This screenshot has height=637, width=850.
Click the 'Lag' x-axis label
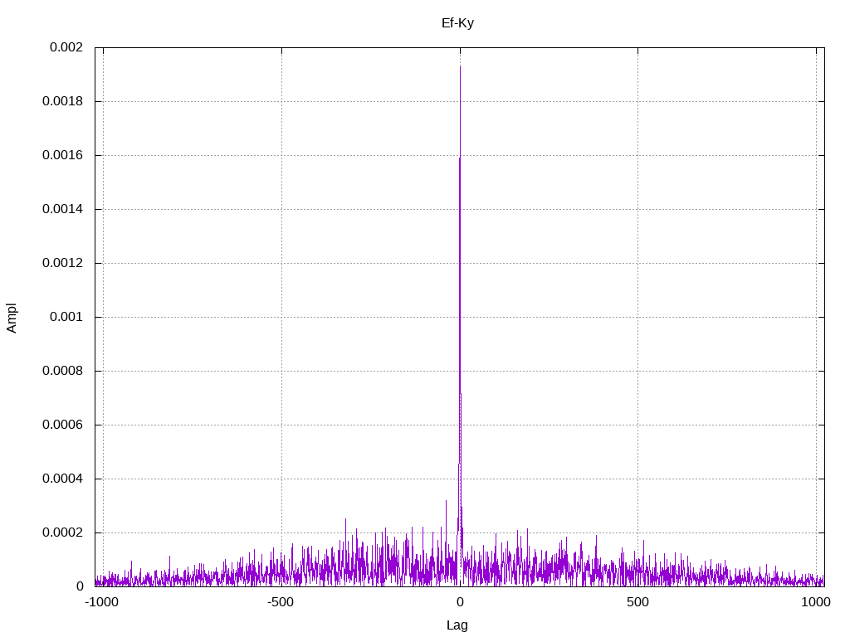tap(457, 625)
